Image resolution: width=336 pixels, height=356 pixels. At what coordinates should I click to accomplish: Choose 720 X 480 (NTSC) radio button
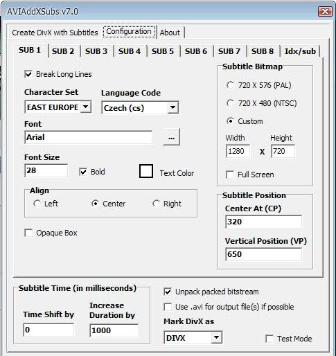(230, 103)
